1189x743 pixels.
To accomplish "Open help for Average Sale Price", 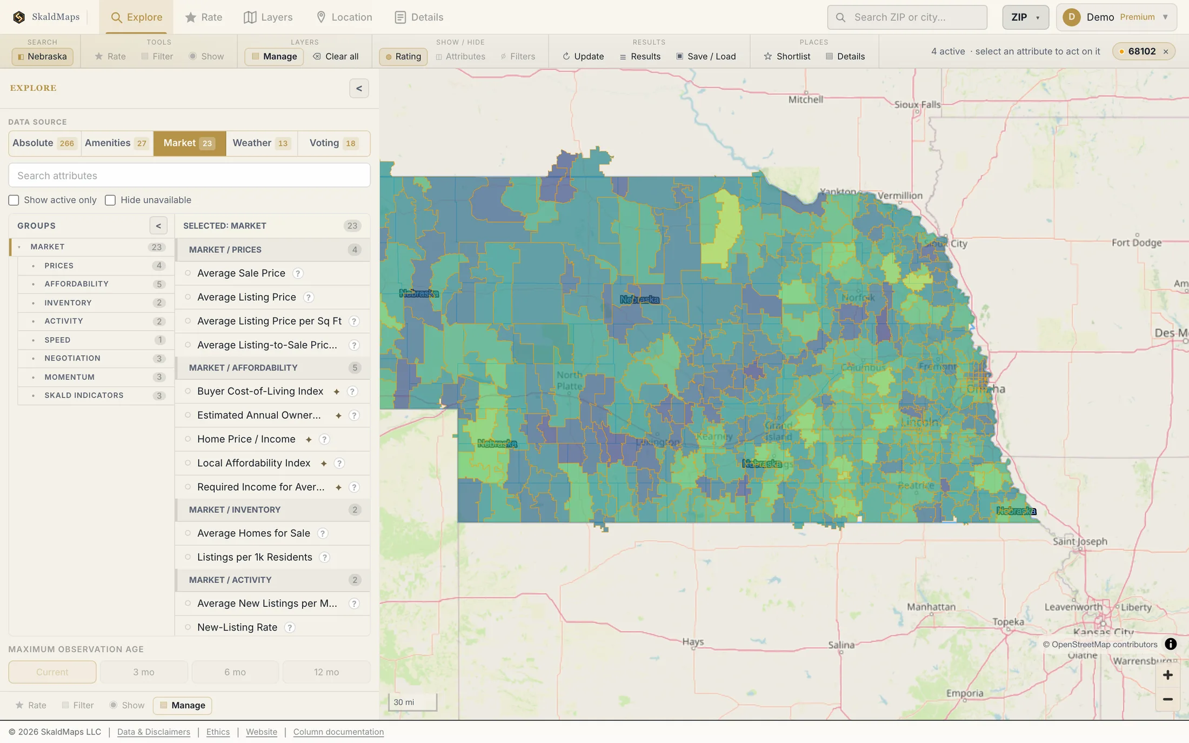I will (298, 273).
